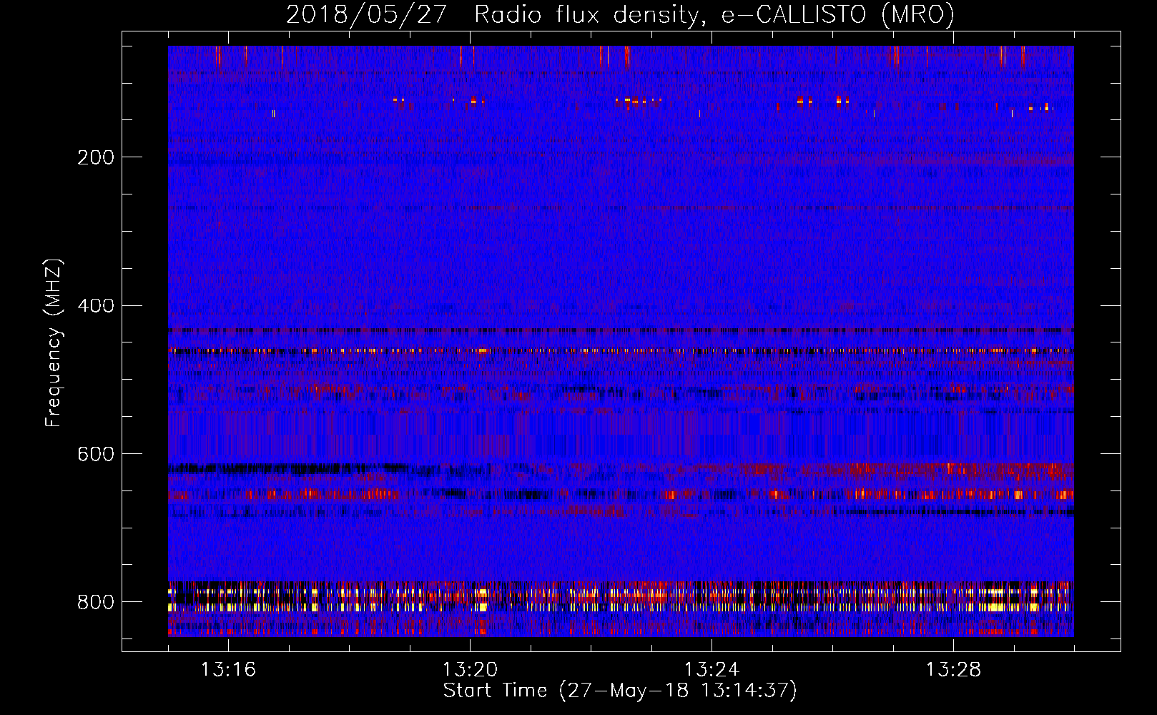Viewport: 1157px width, 715px height.
Task: Click the 13:28 time tick label
Action: point(953,670)
